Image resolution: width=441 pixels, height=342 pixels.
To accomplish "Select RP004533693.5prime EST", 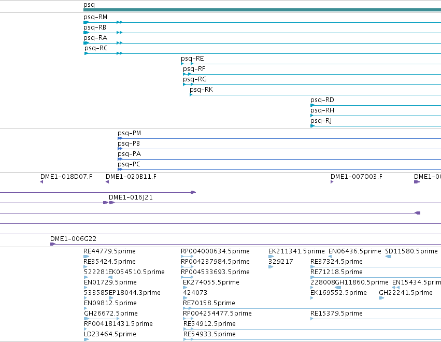I will click(187, 277).
